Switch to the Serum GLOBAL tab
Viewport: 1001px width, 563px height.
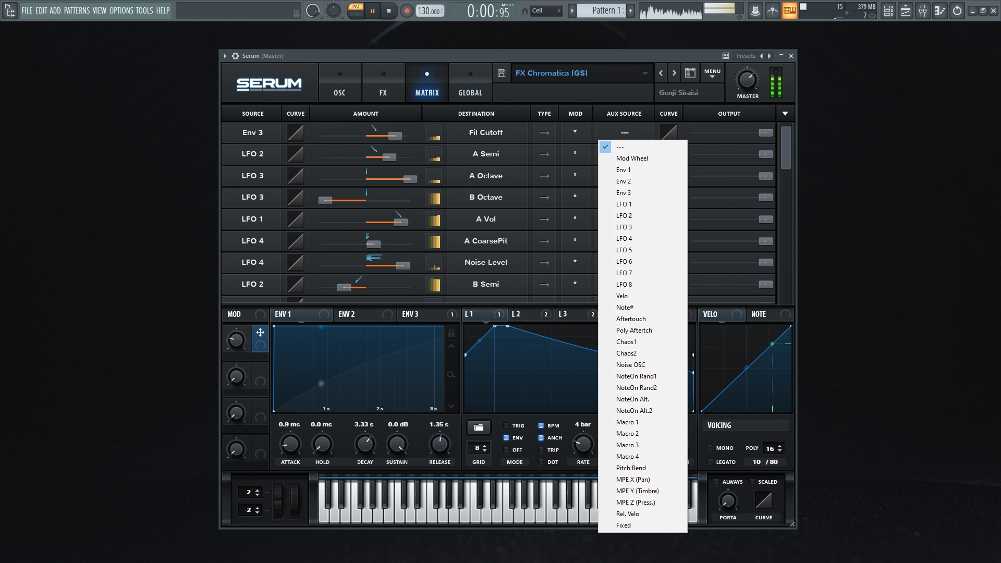pyautogui.click(x=470, y=83)
